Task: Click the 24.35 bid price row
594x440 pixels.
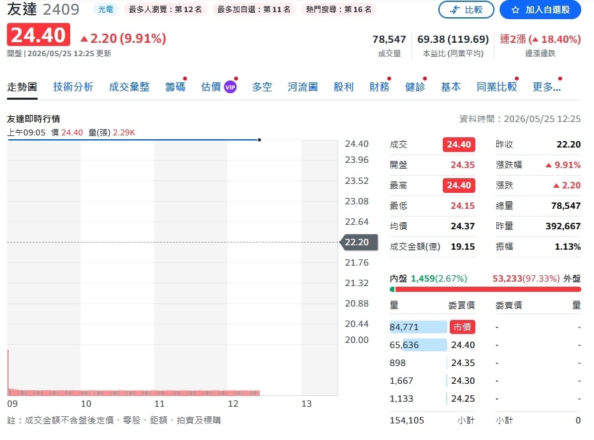Action: (432, 363)
